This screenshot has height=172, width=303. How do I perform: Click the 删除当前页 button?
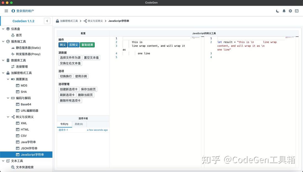pyautogui.click(x=86, y=95)
